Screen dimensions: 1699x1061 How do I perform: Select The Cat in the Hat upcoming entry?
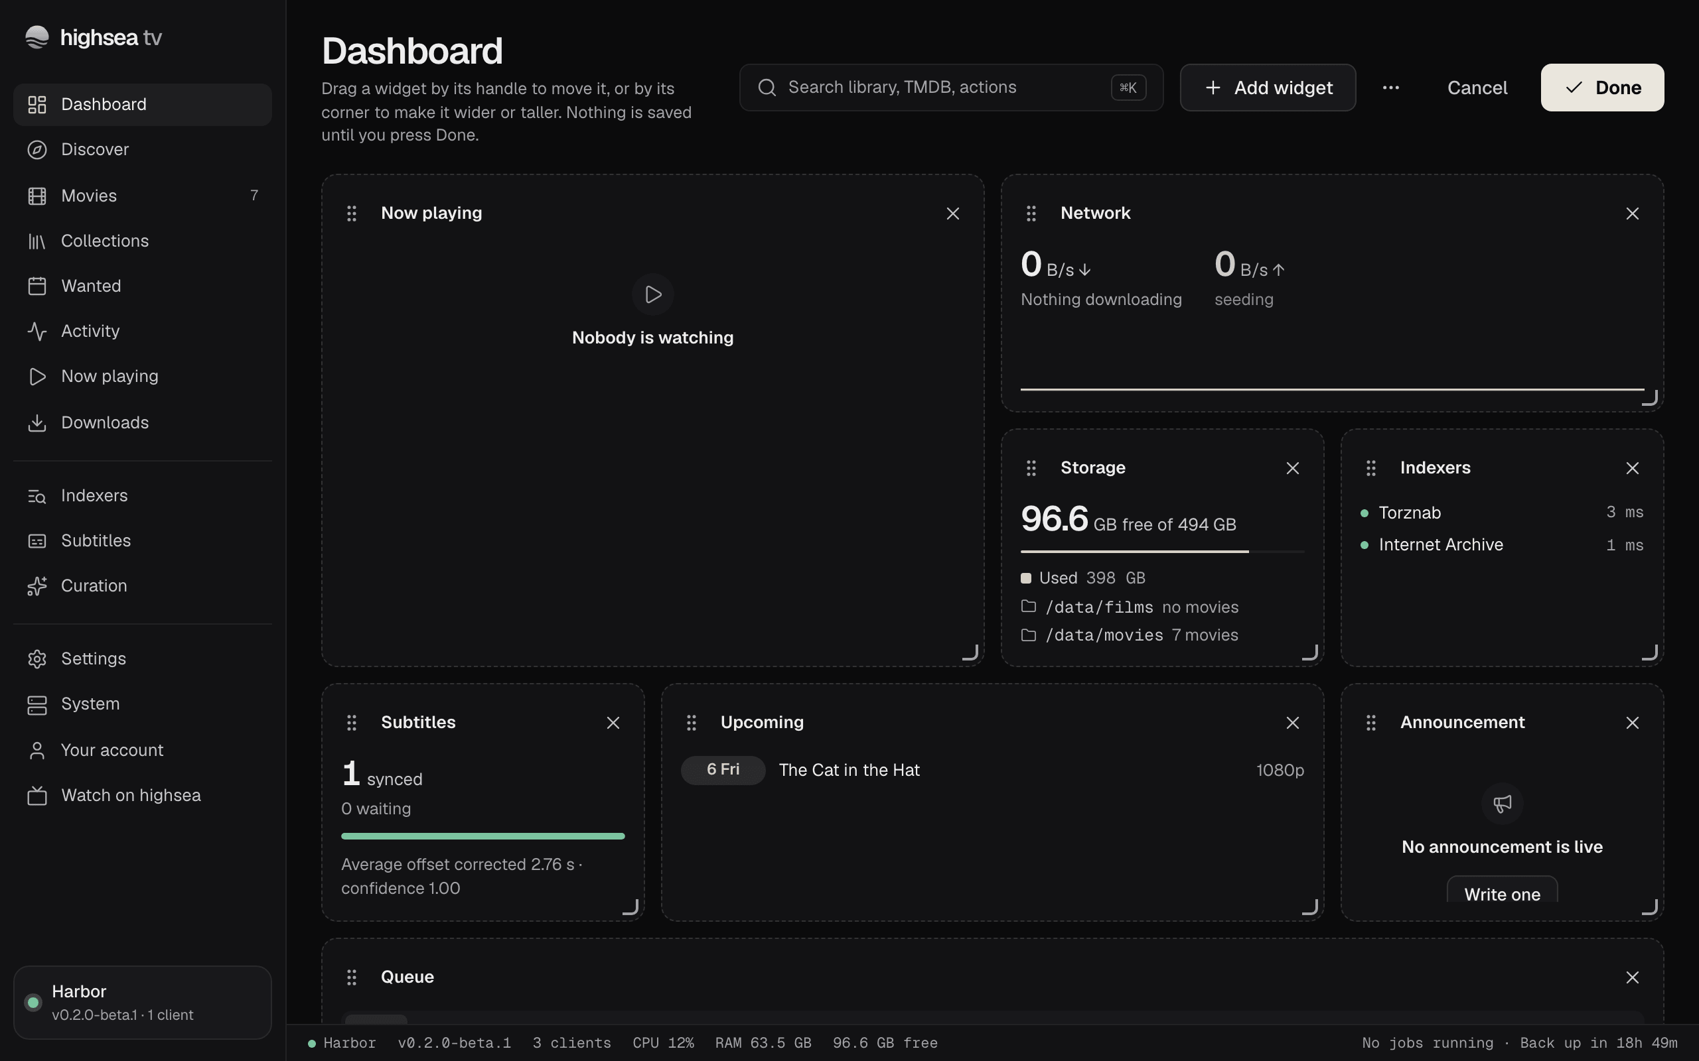[x=993, y=771]
